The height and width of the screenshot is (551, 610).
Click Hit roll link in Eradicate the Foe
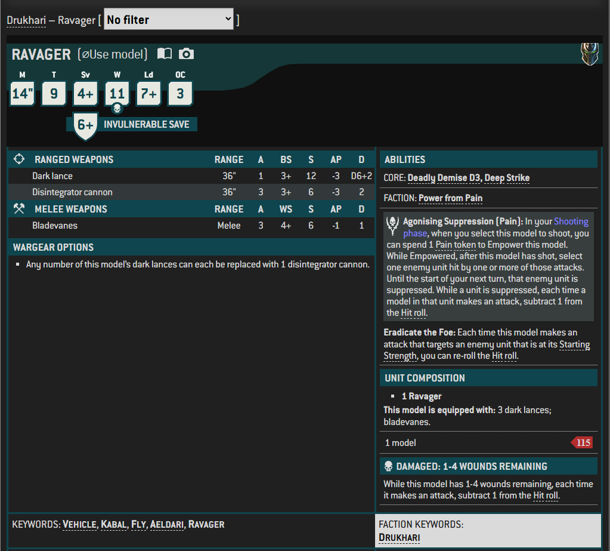[504, 356]
